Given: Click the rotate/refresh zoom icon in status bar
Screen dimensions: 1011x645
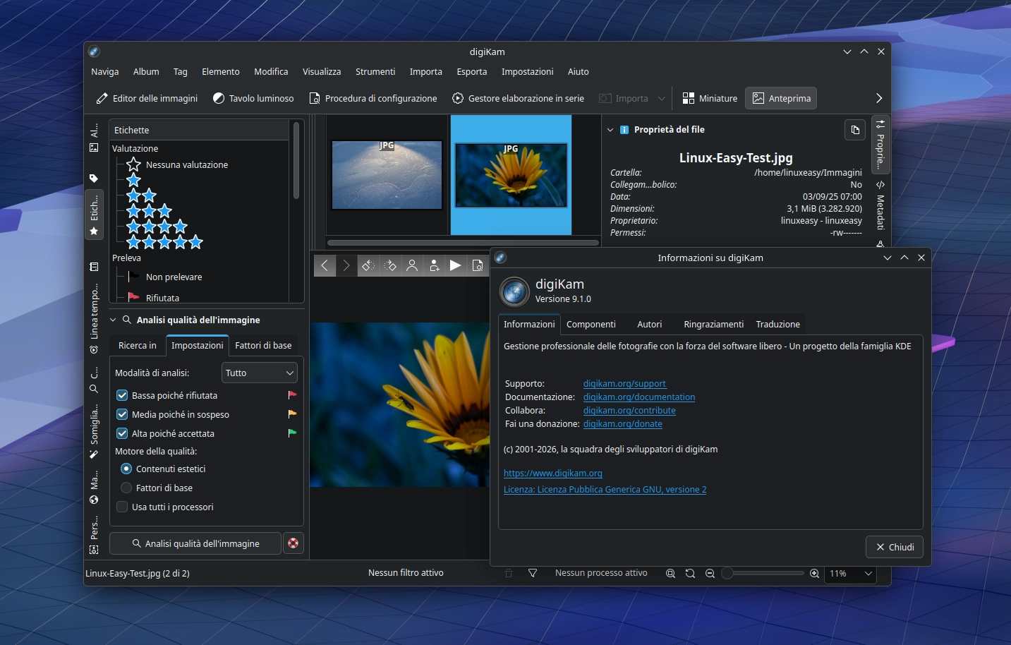Looking at the screenshot, I should (x=690, y=573).
